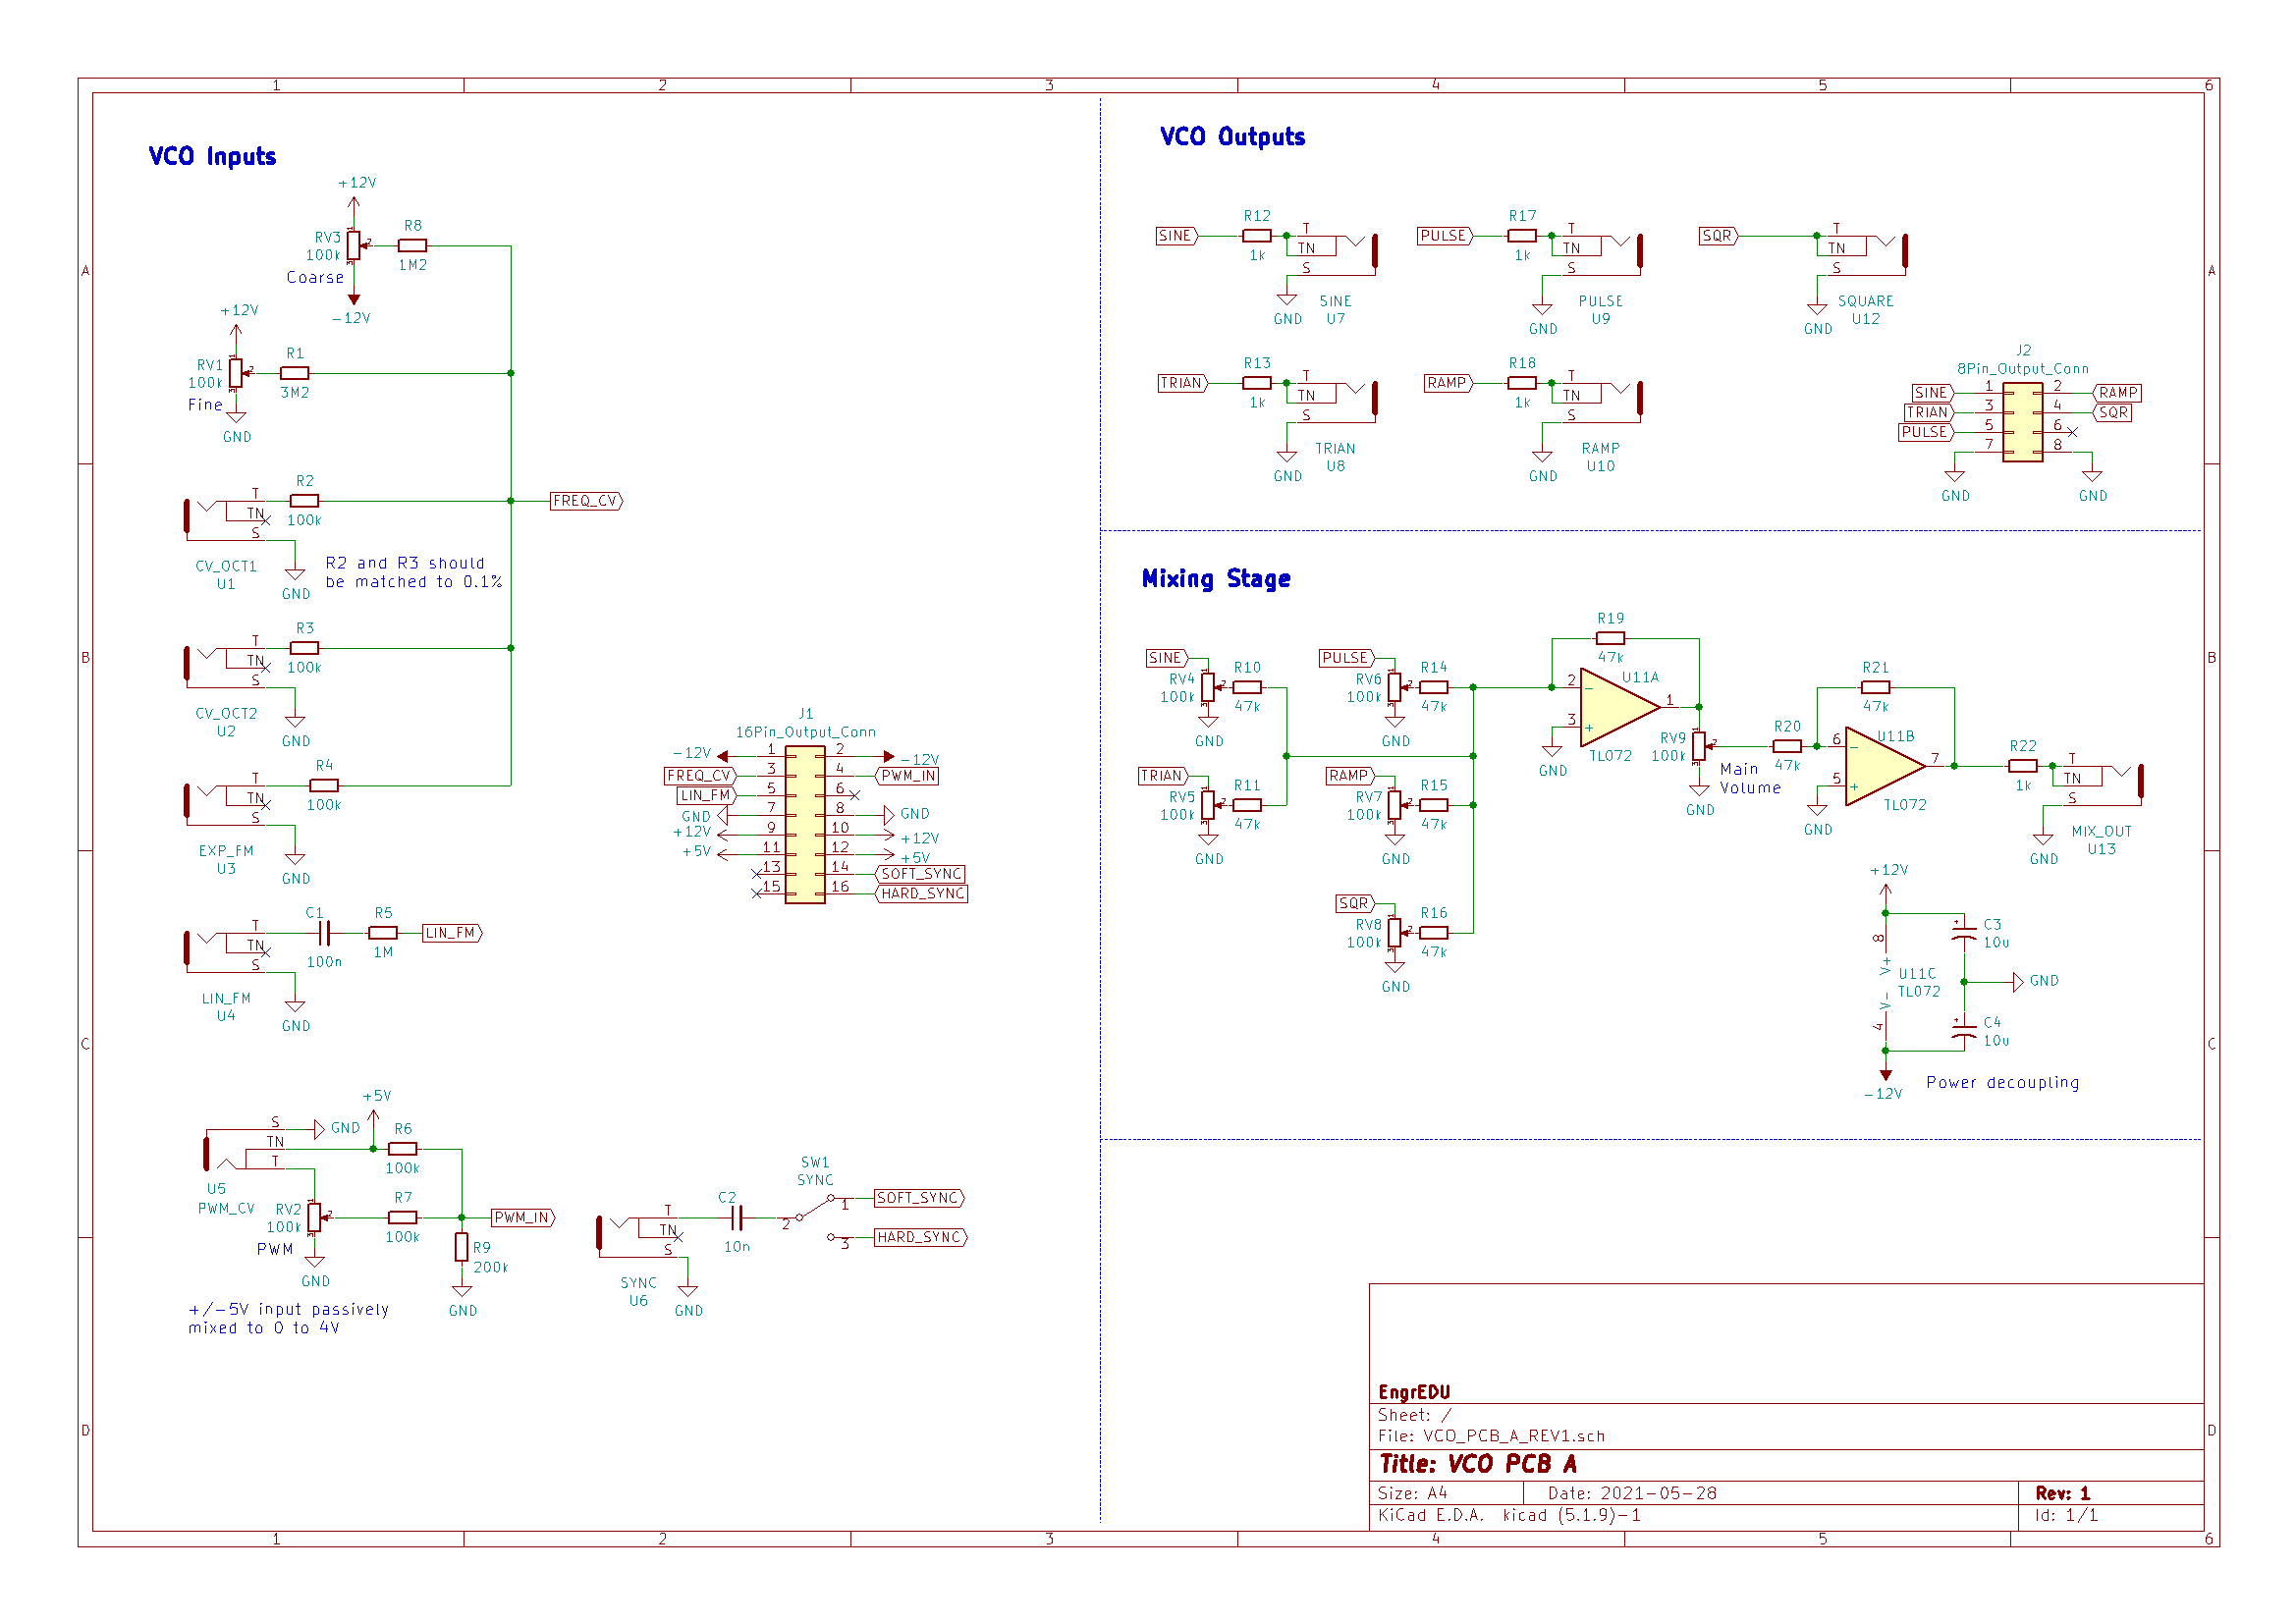Image resolution: width=2296 pixels, height=1623 pixels.
Task: Select the R19 47k feedback resistor
Action: coord(1610,638)
